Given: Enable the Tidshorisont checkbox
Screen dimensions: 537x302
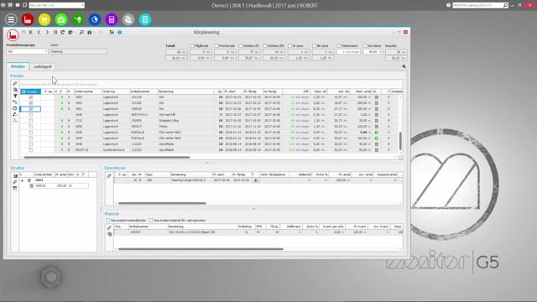Looking at the screenshot, I should click(339, 45).
